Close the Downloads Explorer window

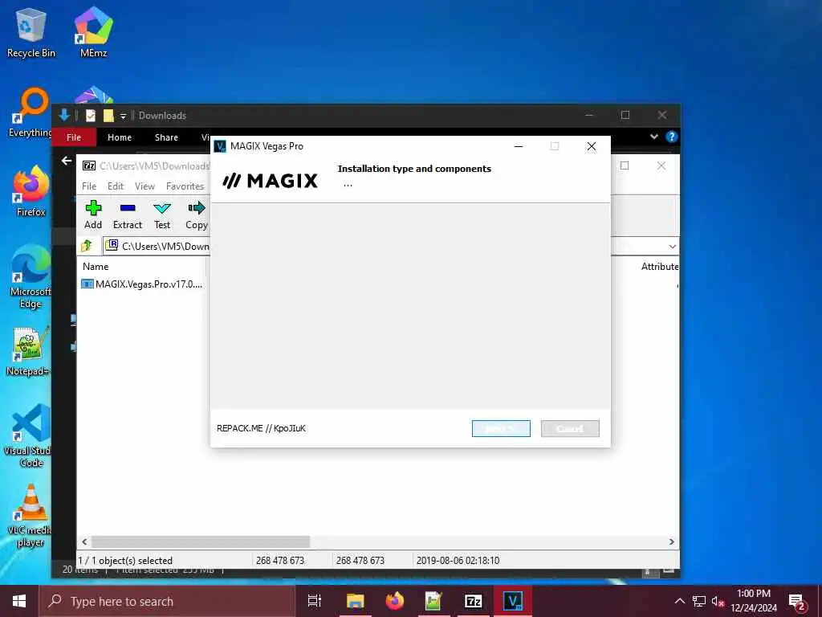662,115
